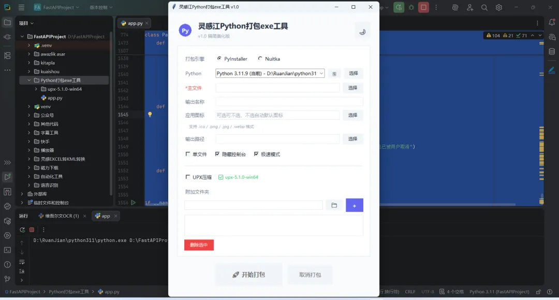Open Search Everywhere magnifier in PyCharm
Image resolution: width=559 pixels, height=300 pixels.
coord(484,7)
